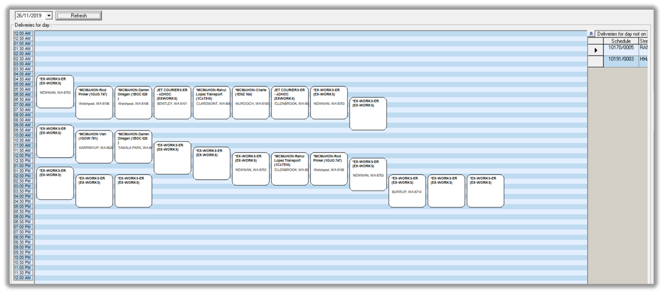
Task: Click the 09:00 PM time slot label
Action: click(x=23, y=247)
